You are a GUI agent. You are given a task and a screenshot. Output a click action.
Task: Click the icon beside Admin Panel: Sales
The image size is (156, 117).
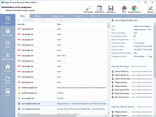[113, 79]
